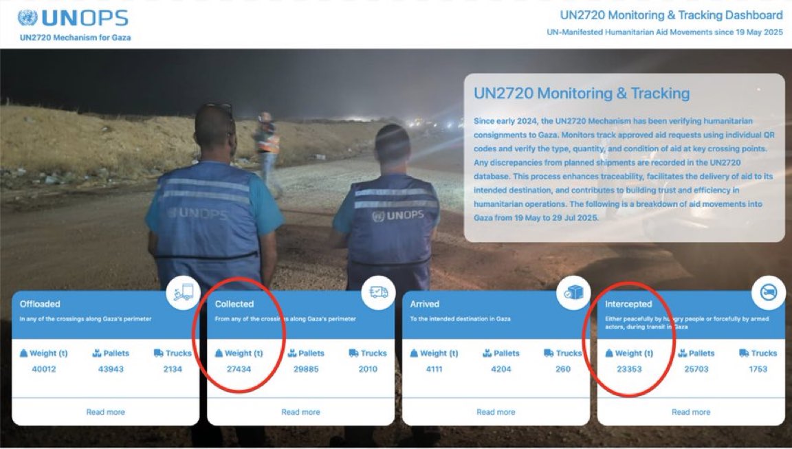Click Collected weight value 27434
This screenshot has width=792, height=449.
click(x=239, y=369)
